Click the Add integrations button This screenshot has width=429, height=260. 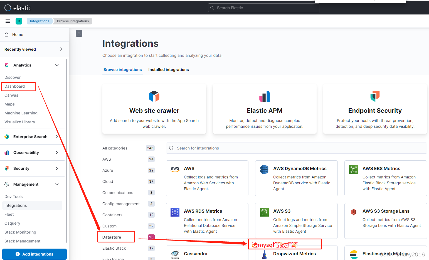point(34,254)
